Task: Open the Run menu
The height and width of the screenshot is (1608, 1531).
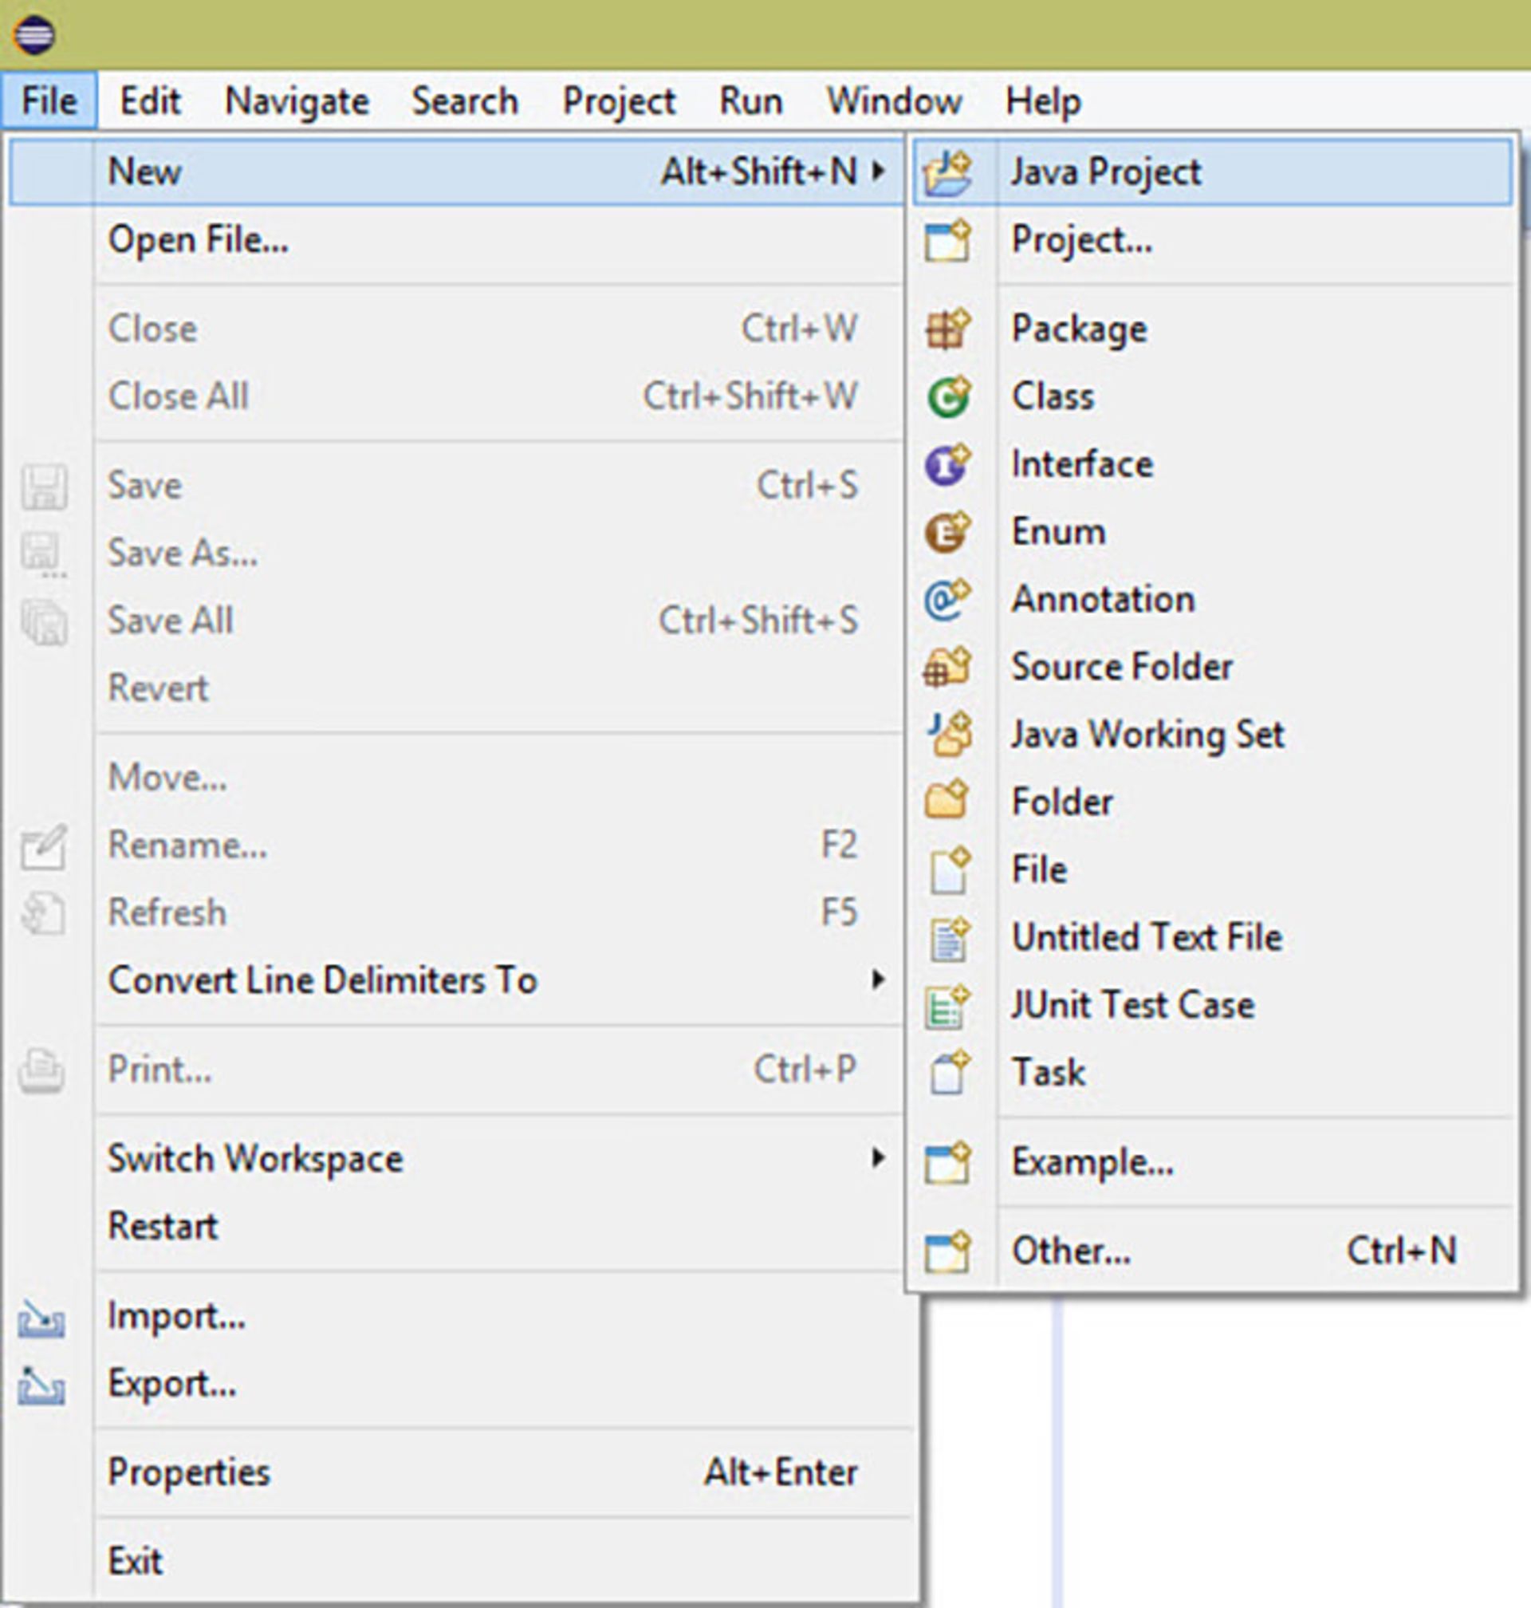Action: point(751,101)
